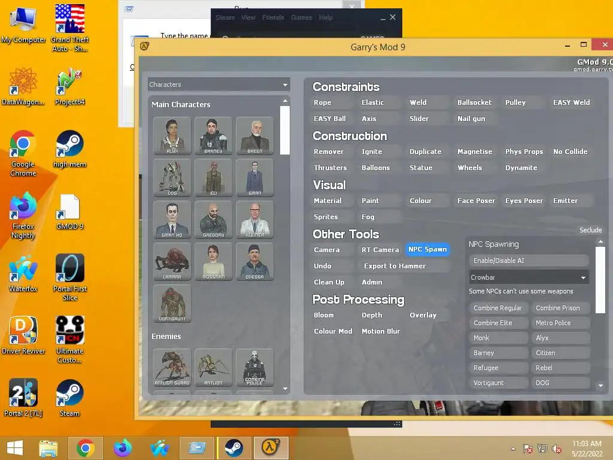Choose the Vortigaunt character icon

click(172, 303)
